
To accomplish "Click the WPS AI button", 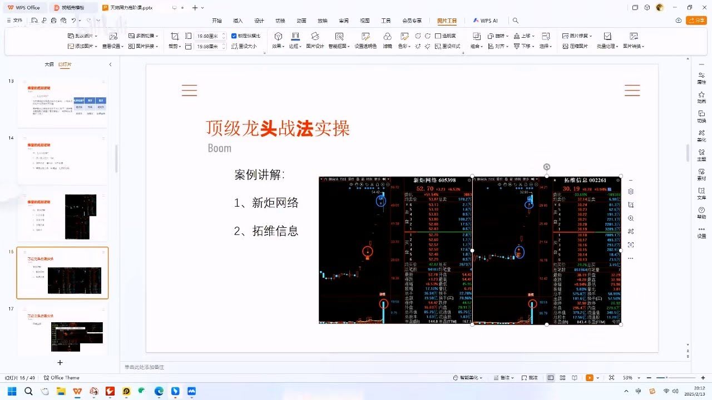I will 486,21.
